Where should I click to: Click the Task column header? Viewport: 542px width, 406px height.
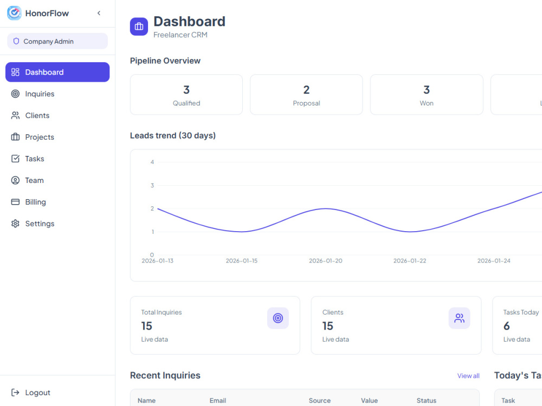tap(508, 401)
